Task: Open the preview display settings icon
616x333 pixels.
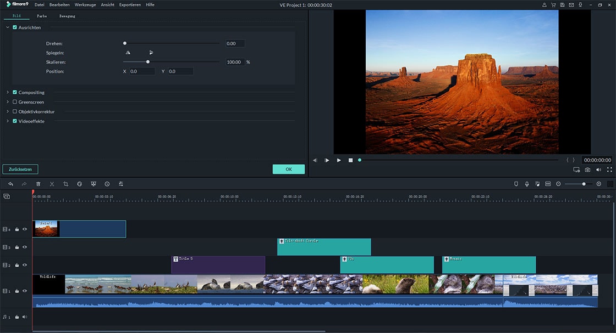Action: (576, 170)
